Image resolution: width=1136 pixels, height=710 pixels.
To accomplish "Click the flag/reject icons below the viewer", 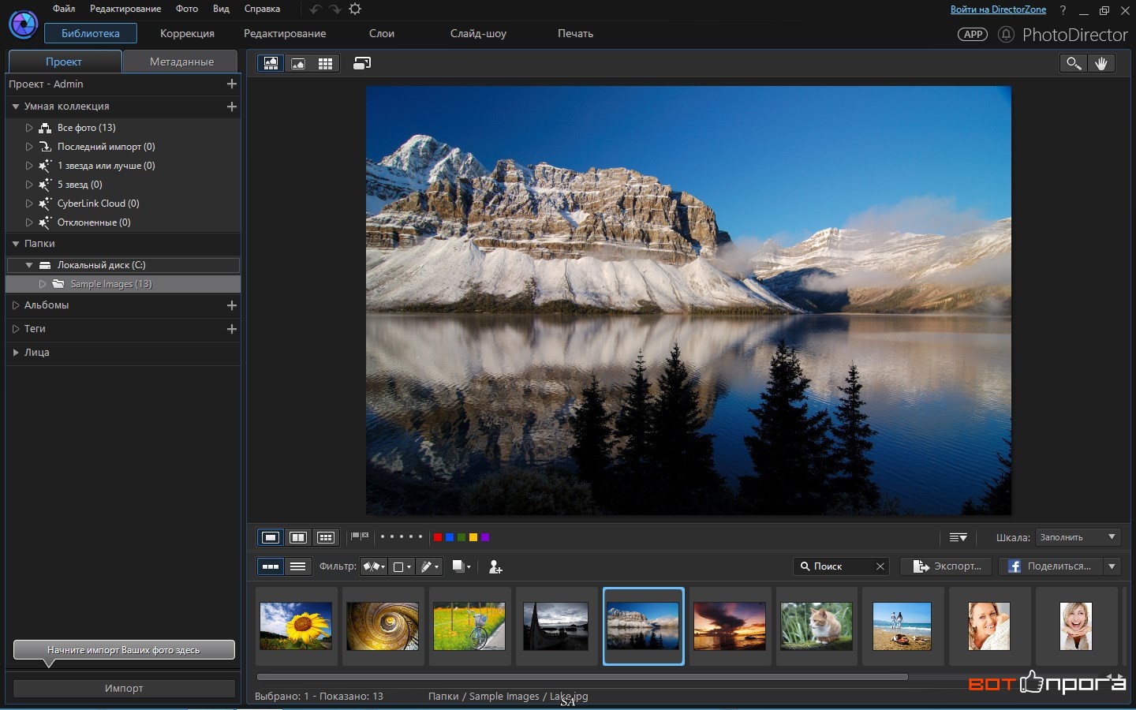I will 360,536.
